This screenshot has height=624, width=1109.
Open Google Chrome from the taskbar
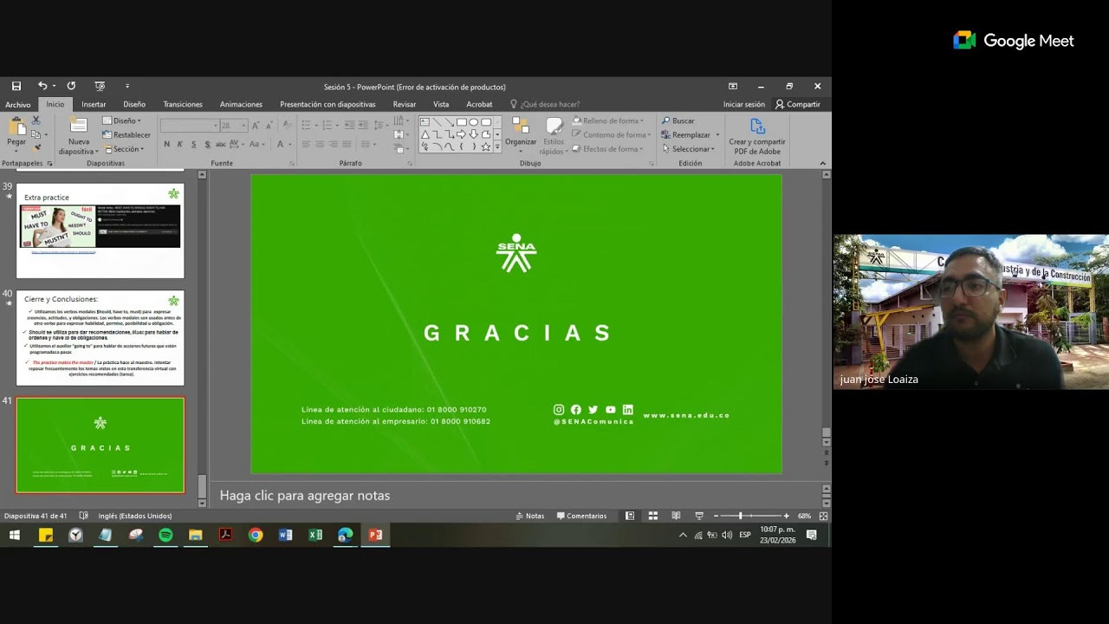click(x=256, y=535)
